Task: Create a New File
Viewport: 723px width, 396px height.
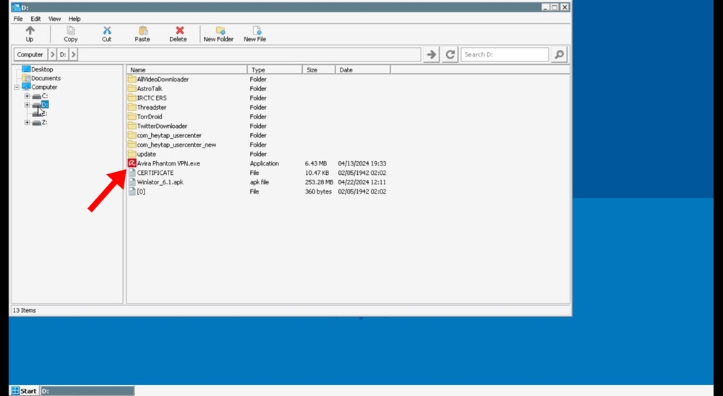Action: tap(255, 34)
